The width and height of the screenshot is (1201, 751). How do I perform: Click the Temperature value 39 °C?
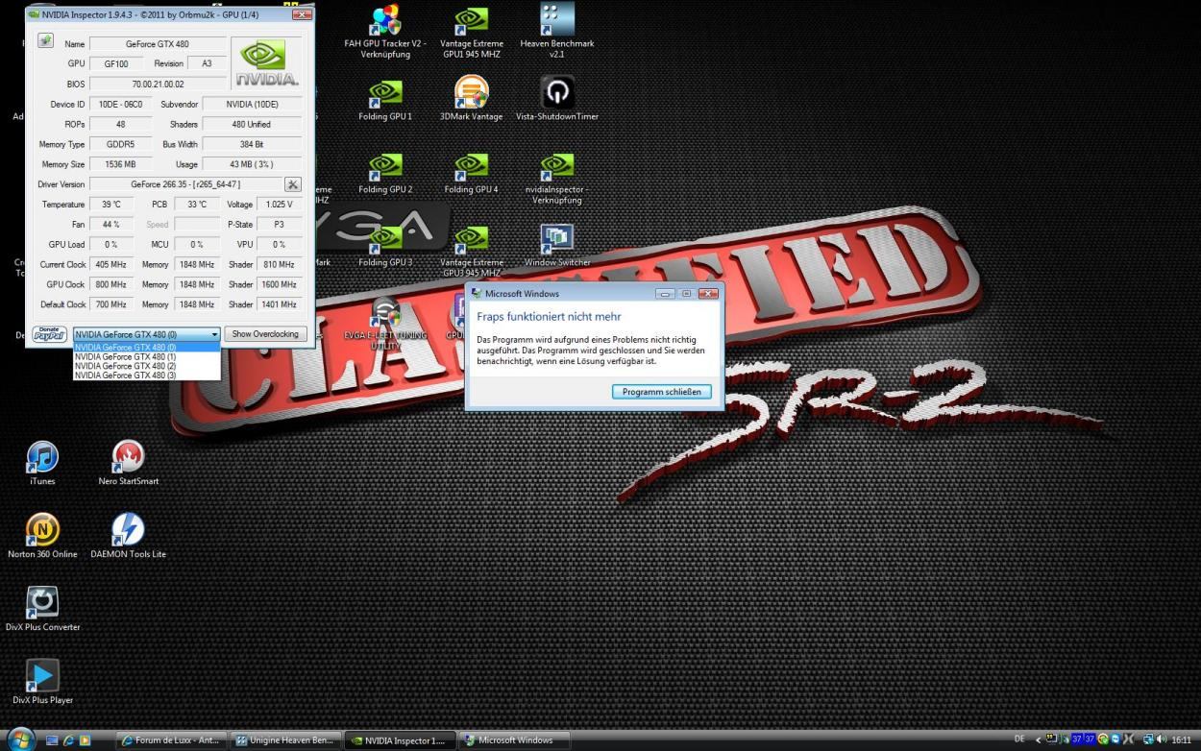(111, 205)
